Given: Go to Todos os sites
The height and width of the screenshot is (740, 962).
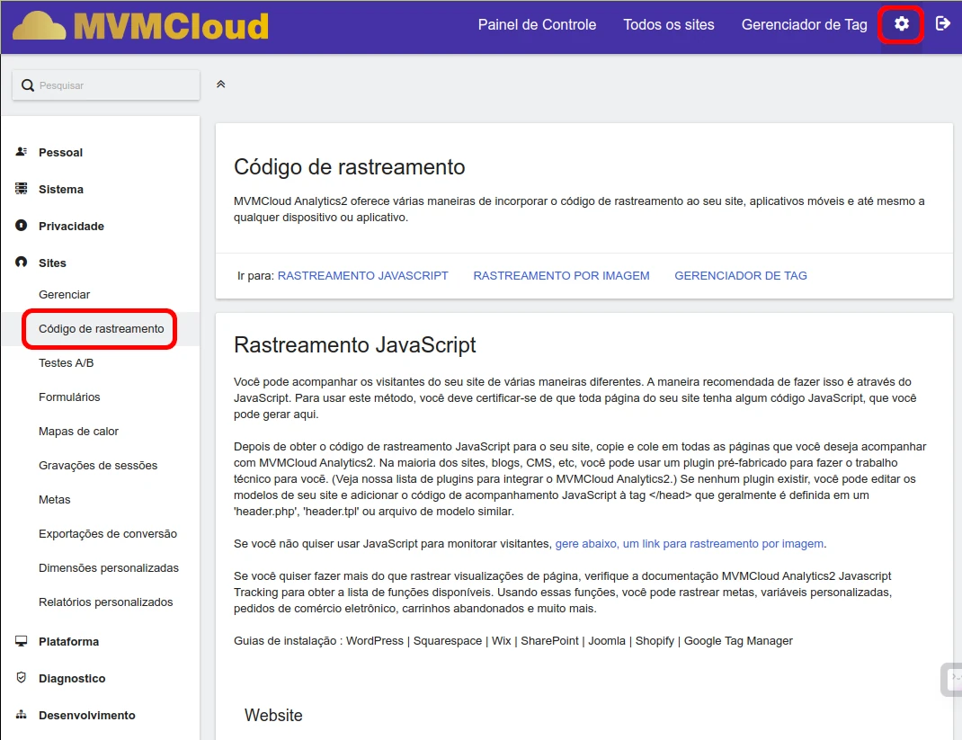Looking at the screenshot, I should pos(668,25).
